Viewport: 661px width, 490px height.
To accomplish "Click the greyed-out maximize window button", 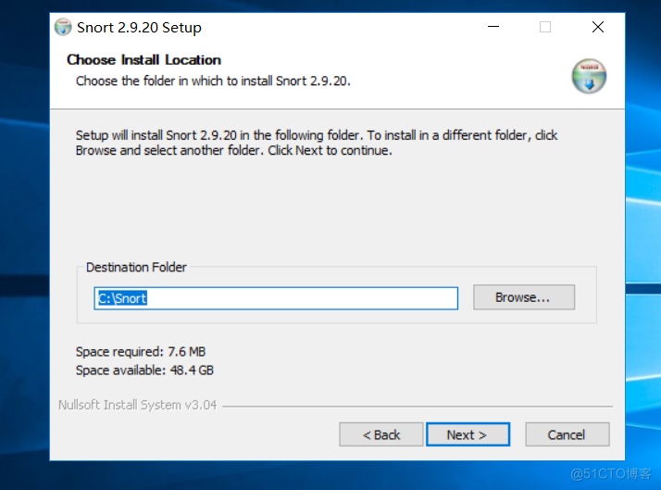I will (544, 27).
